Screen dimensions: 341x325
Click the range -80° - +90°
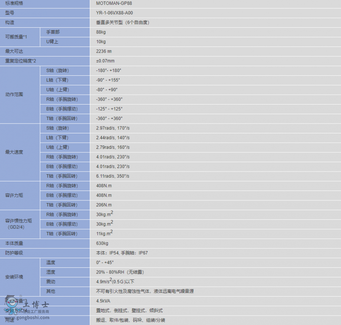107,89
